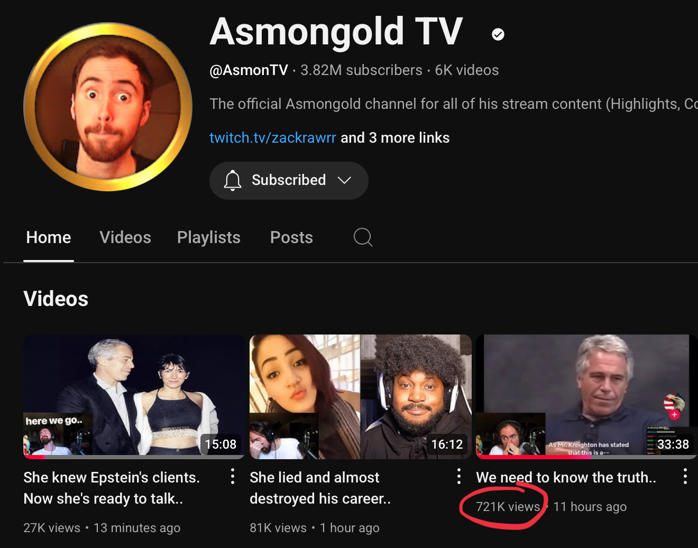
Task: Select the Home tab
Action: 49,237
